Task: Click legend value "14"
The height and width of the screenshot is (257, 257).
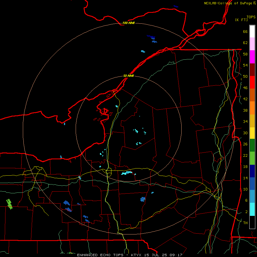Action: point(245,178)
